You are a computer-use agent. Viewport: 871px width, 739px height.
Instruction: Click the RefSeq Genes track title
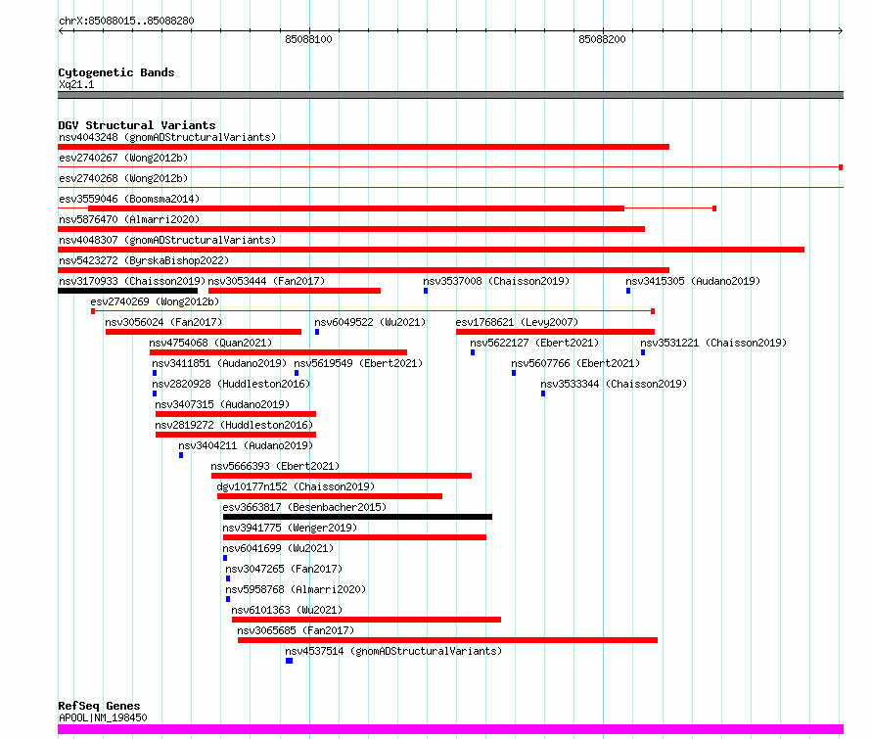point(99,706)
